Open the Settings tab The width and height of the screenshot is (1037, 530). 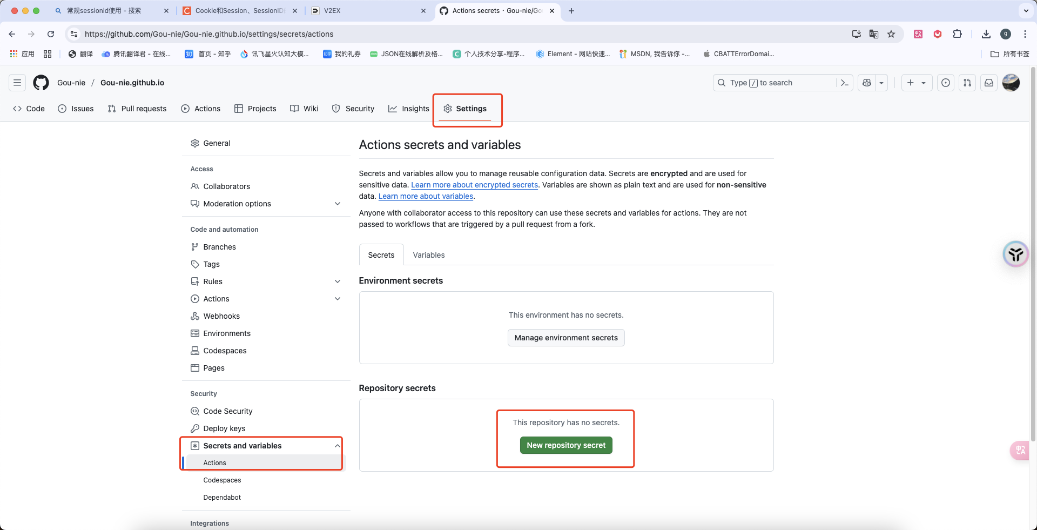pos(465,109)
